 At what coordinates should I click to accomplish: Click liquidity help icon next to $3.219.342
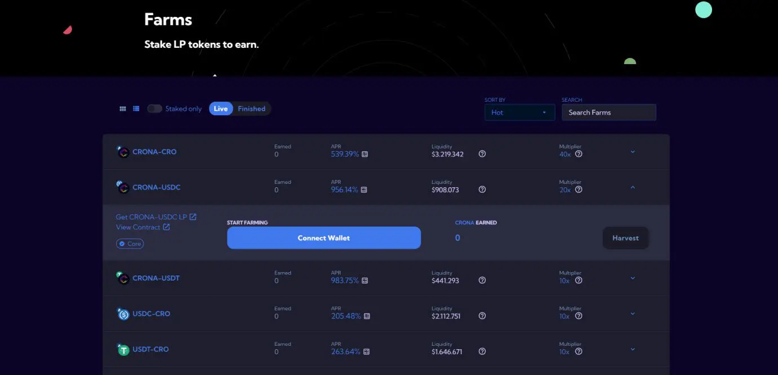(482, 154)
